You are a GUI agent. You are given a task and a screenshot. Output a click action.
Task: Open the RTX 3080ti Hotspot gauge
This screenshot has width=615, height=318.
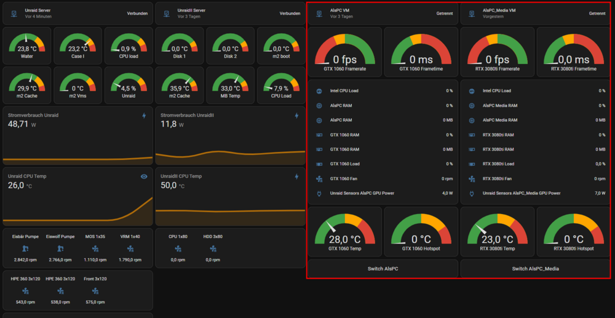coord(573,232)
